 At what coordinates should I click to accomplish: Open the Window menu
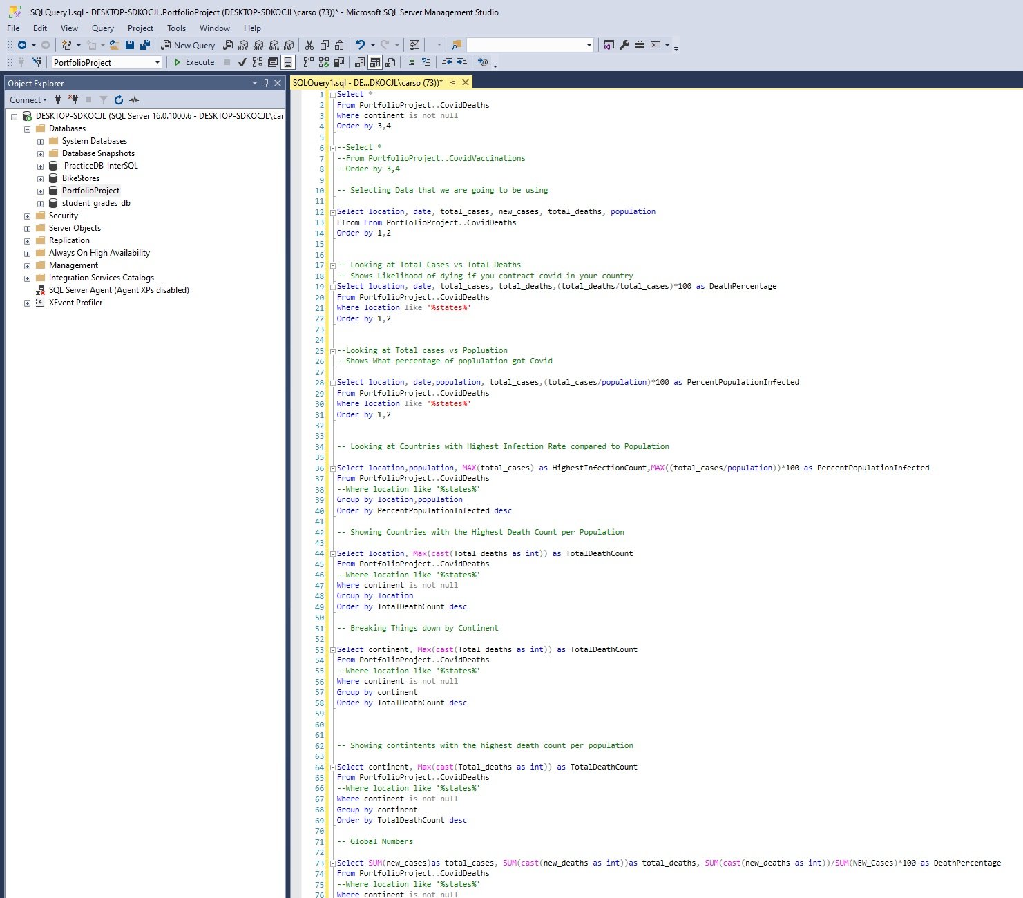point(215,28)
